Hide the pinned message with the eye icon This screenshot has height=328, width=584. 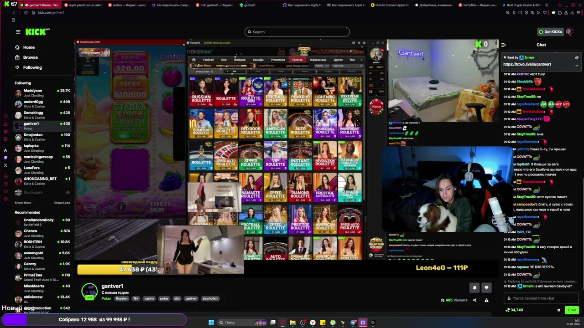point(577,57)
